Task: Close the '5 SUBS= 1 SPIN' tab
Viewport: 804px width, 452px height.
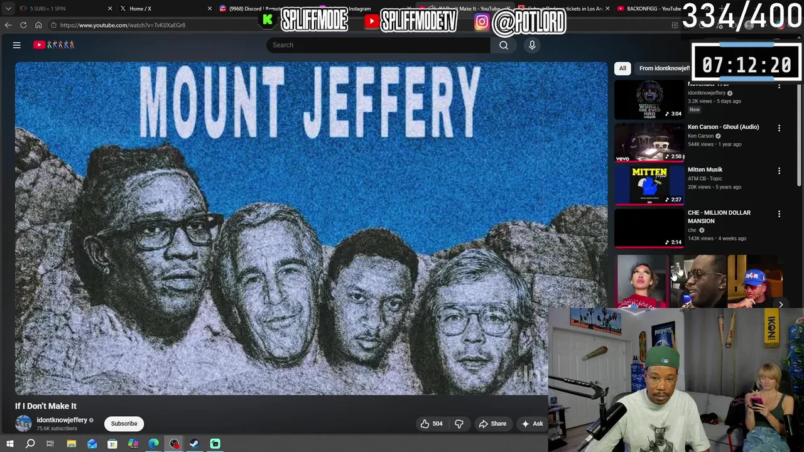Action: 110,9
